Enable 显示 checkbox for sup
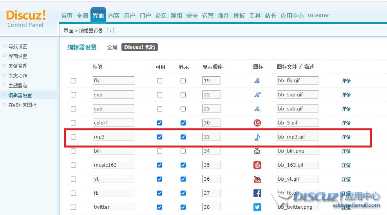Viewport: 387px width, 215px height. tap(183, 95)
